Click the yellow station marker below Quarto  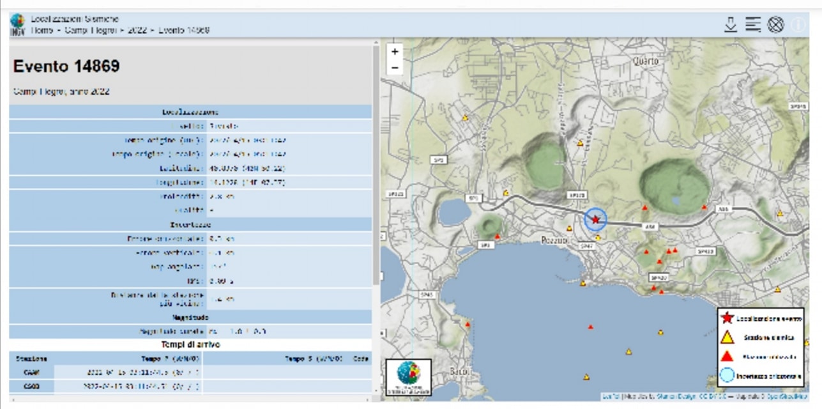580,143
